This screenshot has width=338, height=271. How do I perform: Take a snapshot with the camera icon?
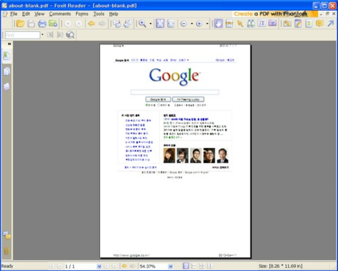coord(272,23)
